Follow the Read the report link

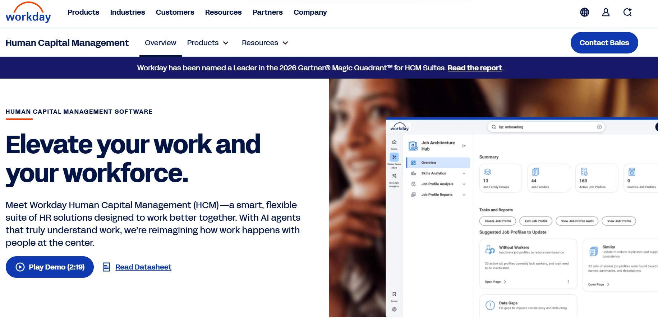475,68
